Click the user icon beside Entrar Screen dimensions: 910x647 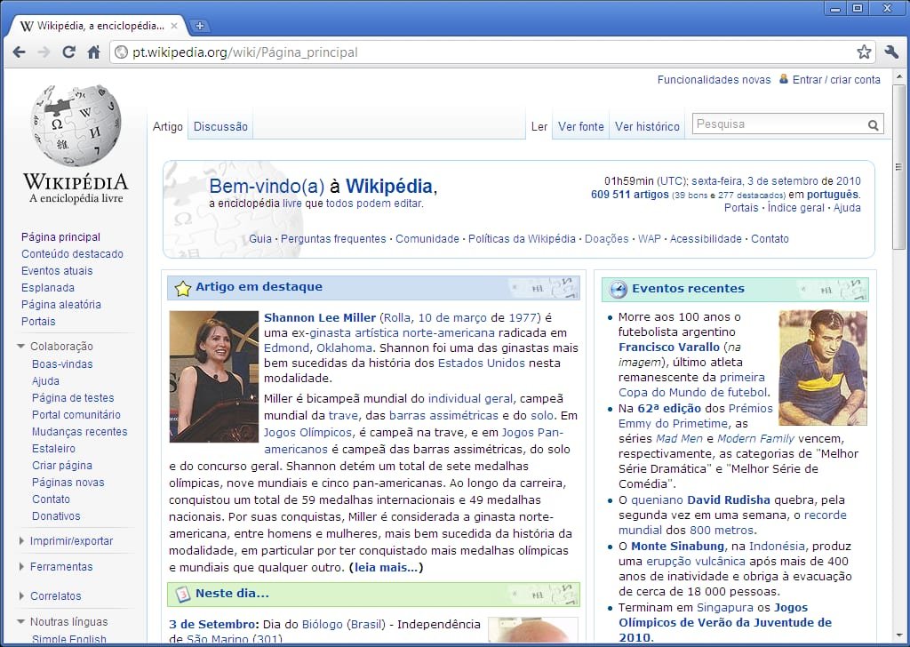pyautogui.click(x=784, y=79)
